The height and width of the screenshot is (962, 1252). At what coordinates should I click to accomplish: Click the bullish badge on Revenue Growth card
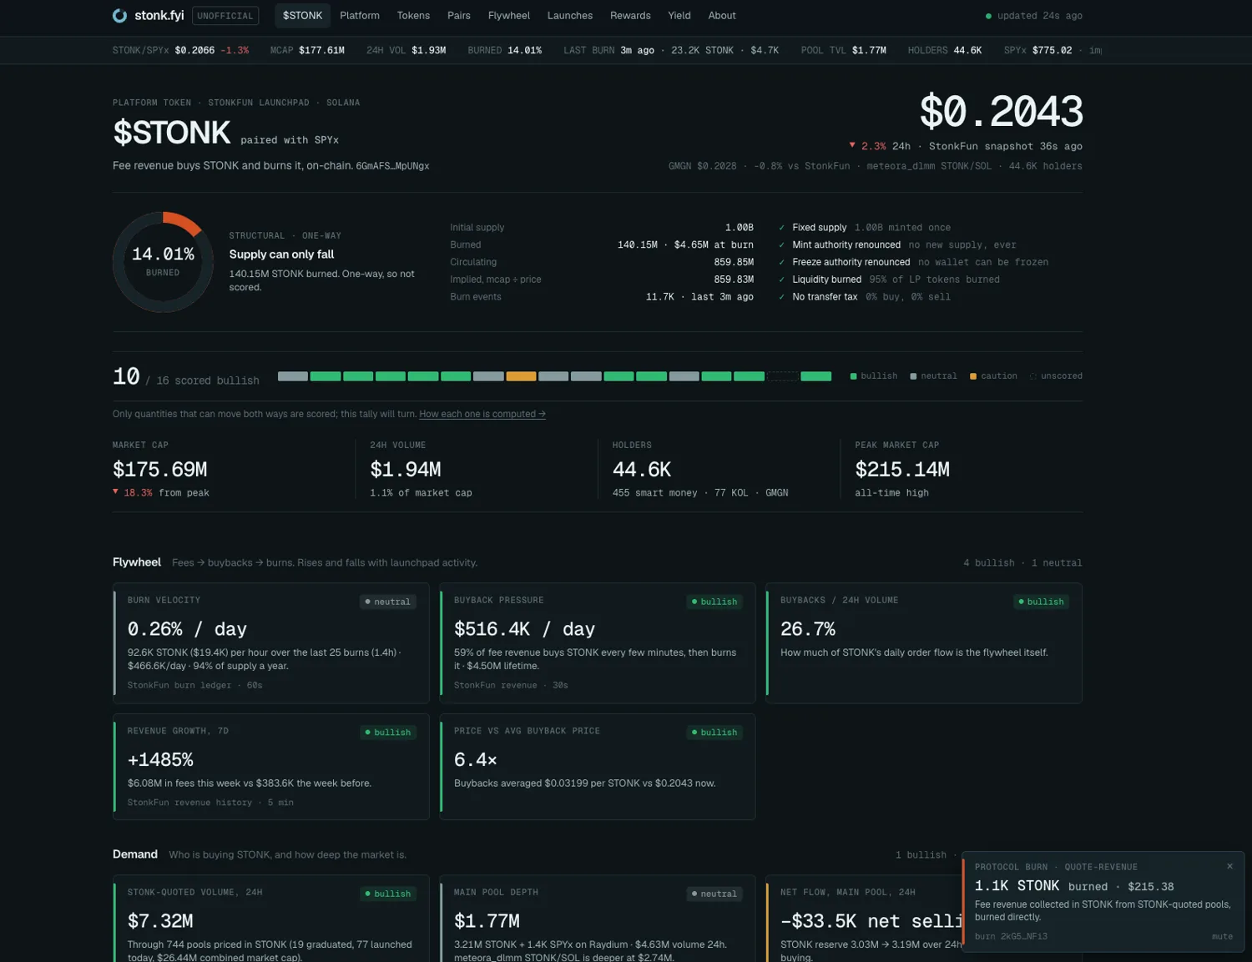388,733
